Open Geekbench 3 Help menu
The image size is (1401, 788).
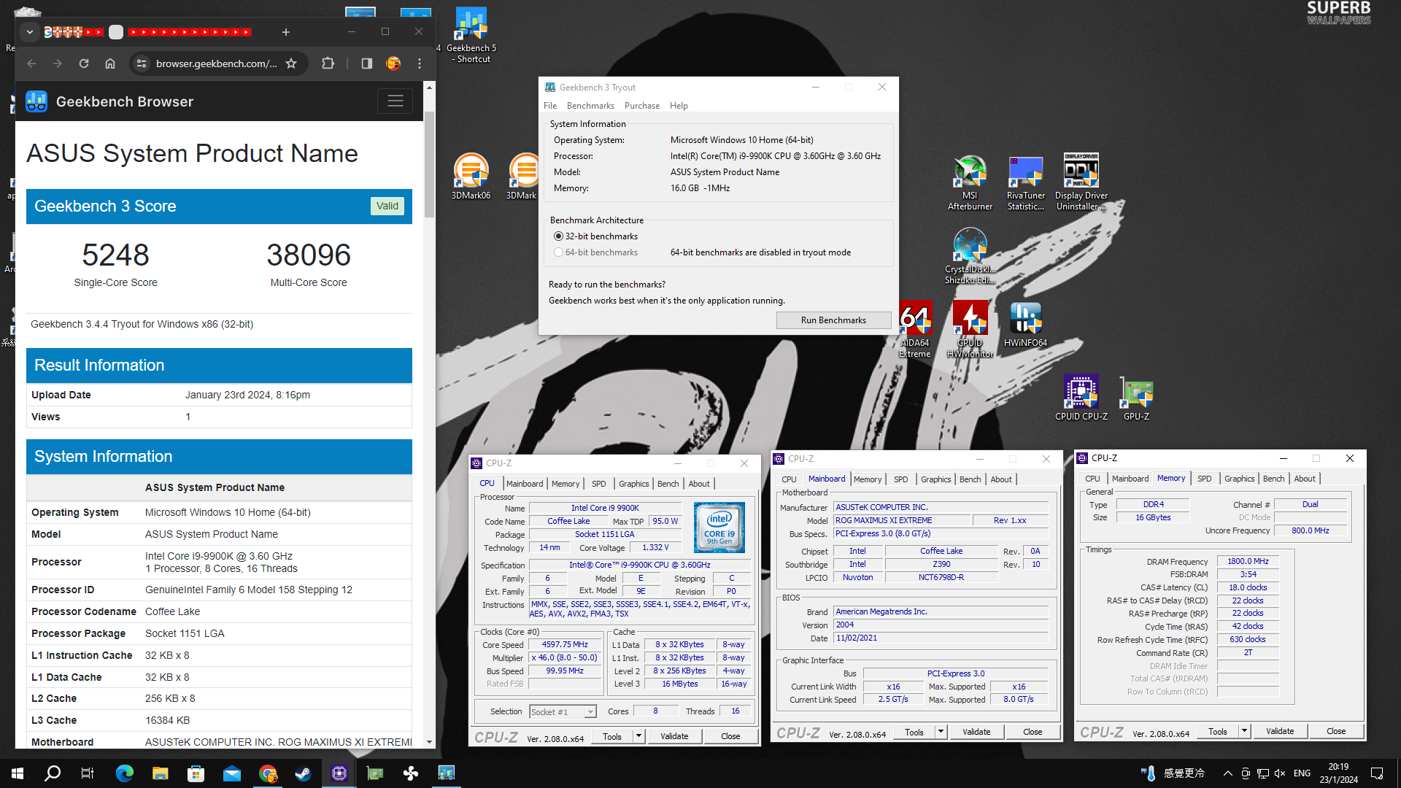point(679,106)
